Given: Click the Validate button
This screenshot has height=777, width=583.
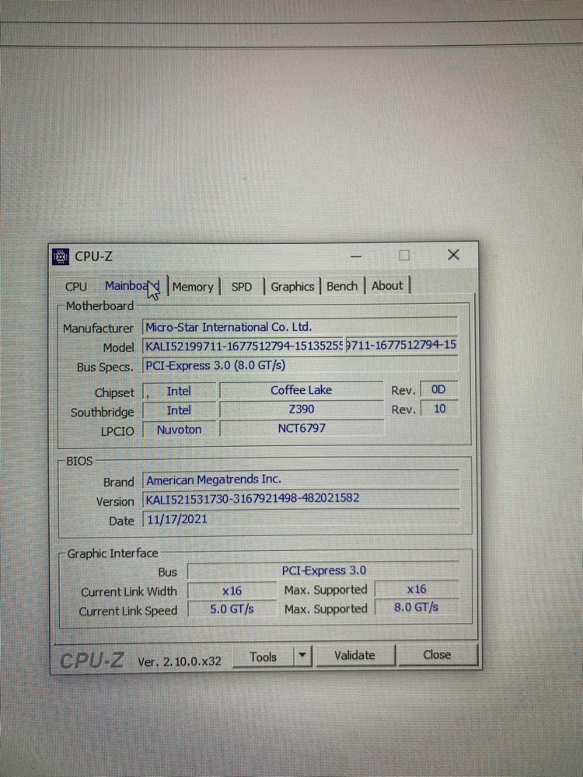Looking at the screenshot, I should (x=354, y=655).
